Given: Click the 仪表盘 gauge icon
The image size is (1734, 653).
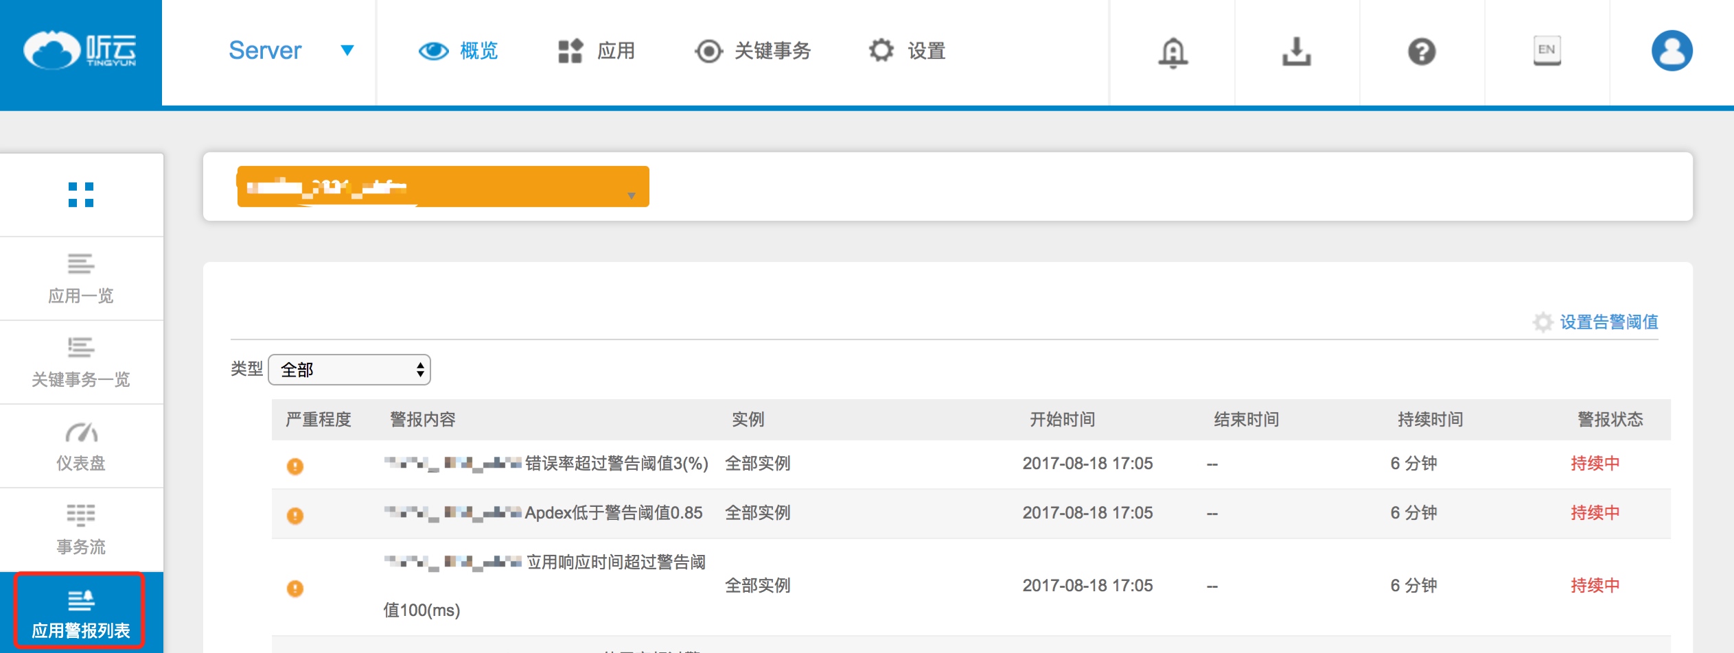Looking at the screenshot, I should [81, 432].
